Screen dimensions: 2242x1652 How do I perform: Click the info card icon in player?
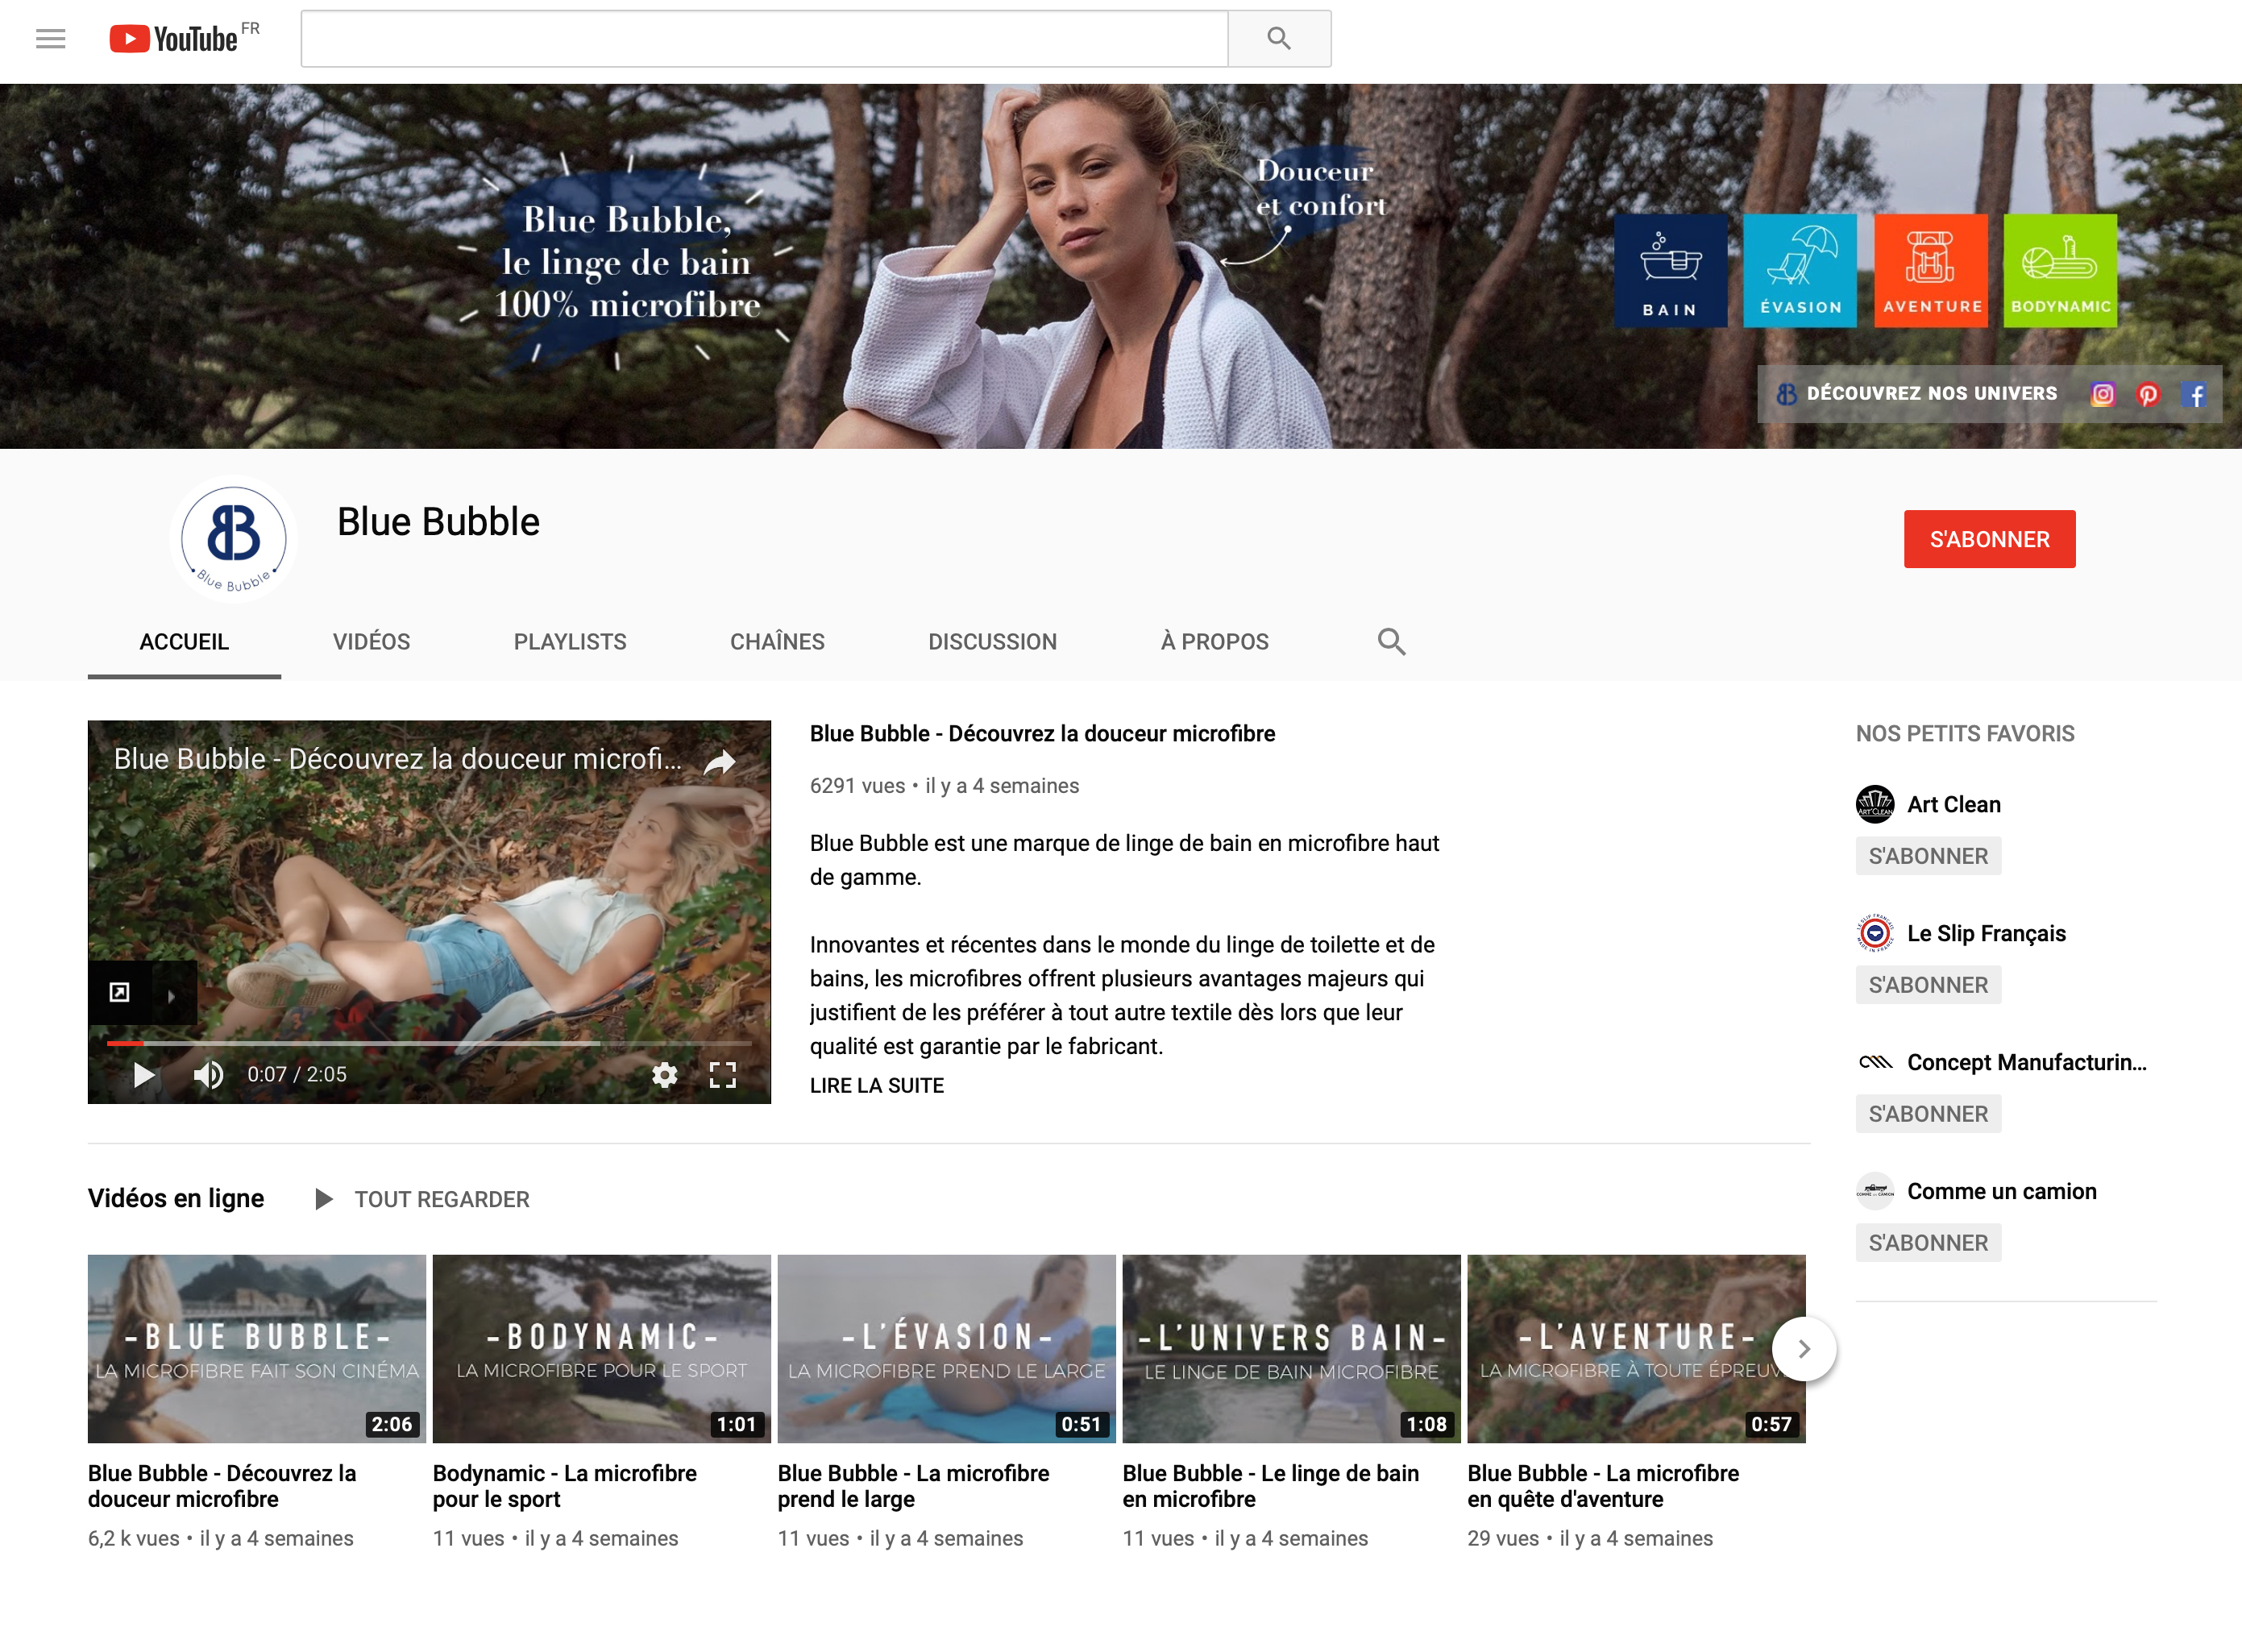coord(119,992)
